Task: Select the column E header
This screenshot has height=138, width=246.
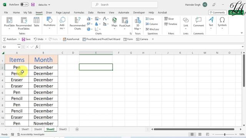Action: (x=96, y=53)
